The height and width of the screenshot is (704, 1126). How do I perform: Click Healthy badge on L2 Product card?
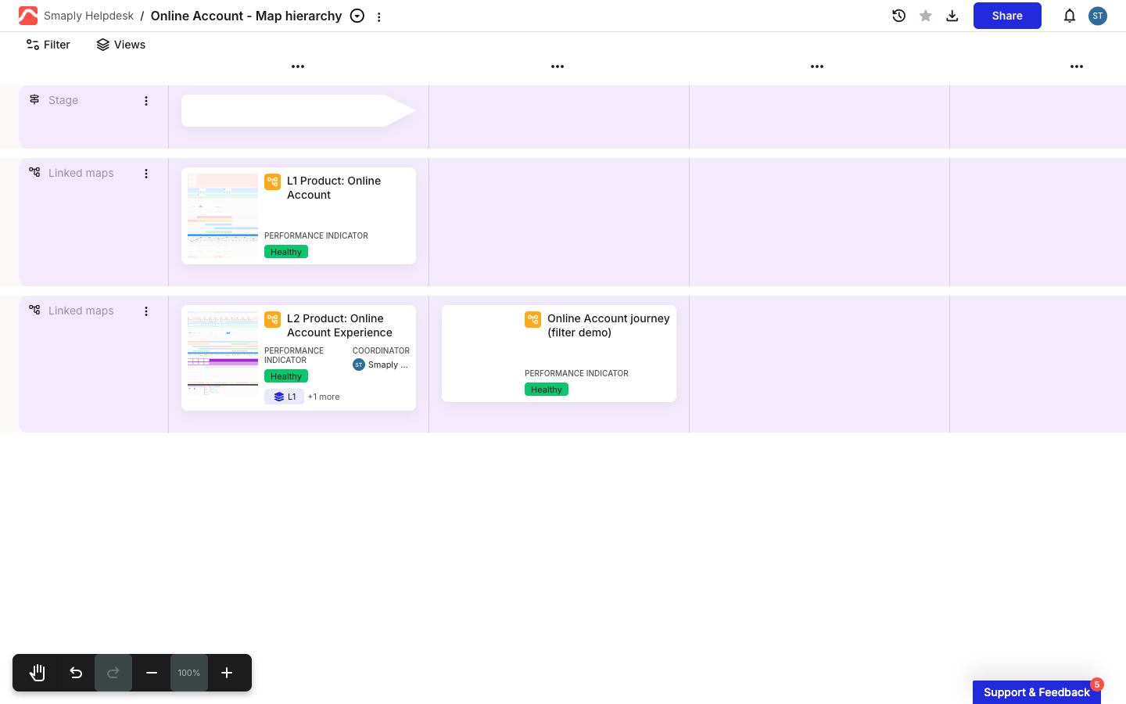click(286, 376)
